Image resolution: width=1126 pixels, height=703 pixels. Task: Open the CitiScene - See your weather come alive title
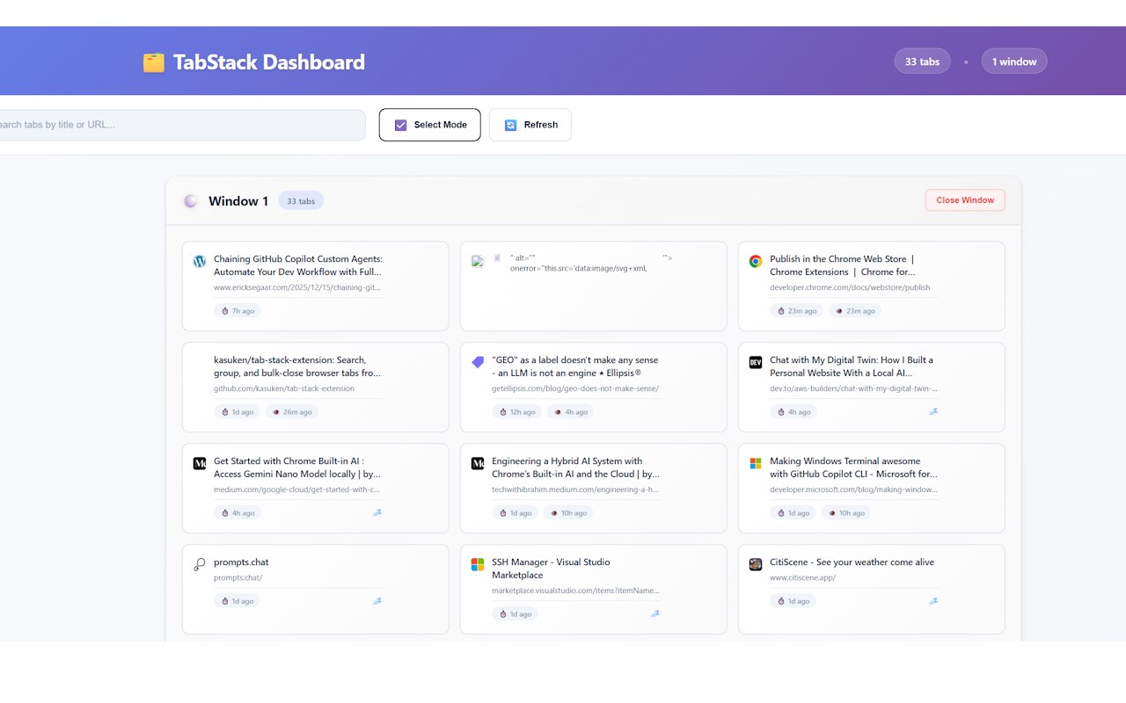pyautogui.click(x=852, y=562)
